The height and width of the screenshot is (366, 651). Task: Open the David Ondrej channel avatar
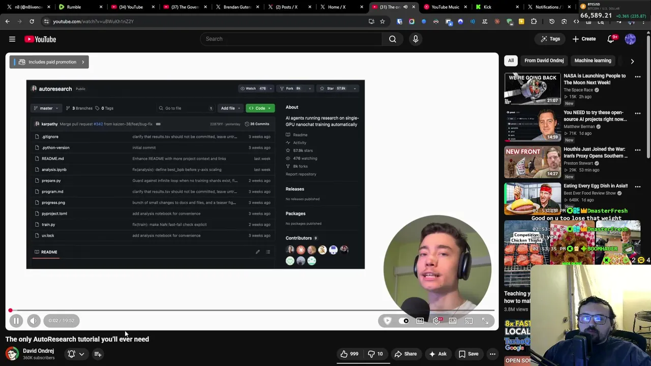(x=12, y=354)
